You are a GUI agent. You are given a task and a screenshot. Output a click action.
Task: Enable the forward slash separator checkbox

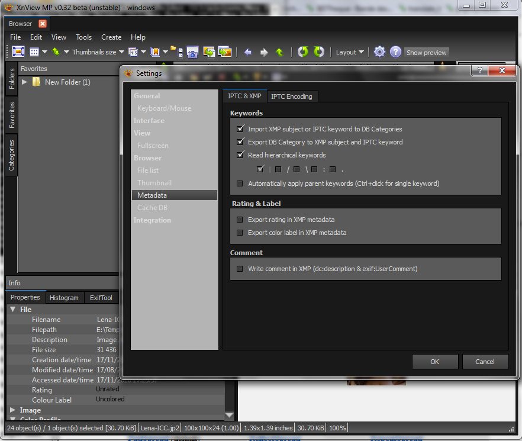point(278,169)
